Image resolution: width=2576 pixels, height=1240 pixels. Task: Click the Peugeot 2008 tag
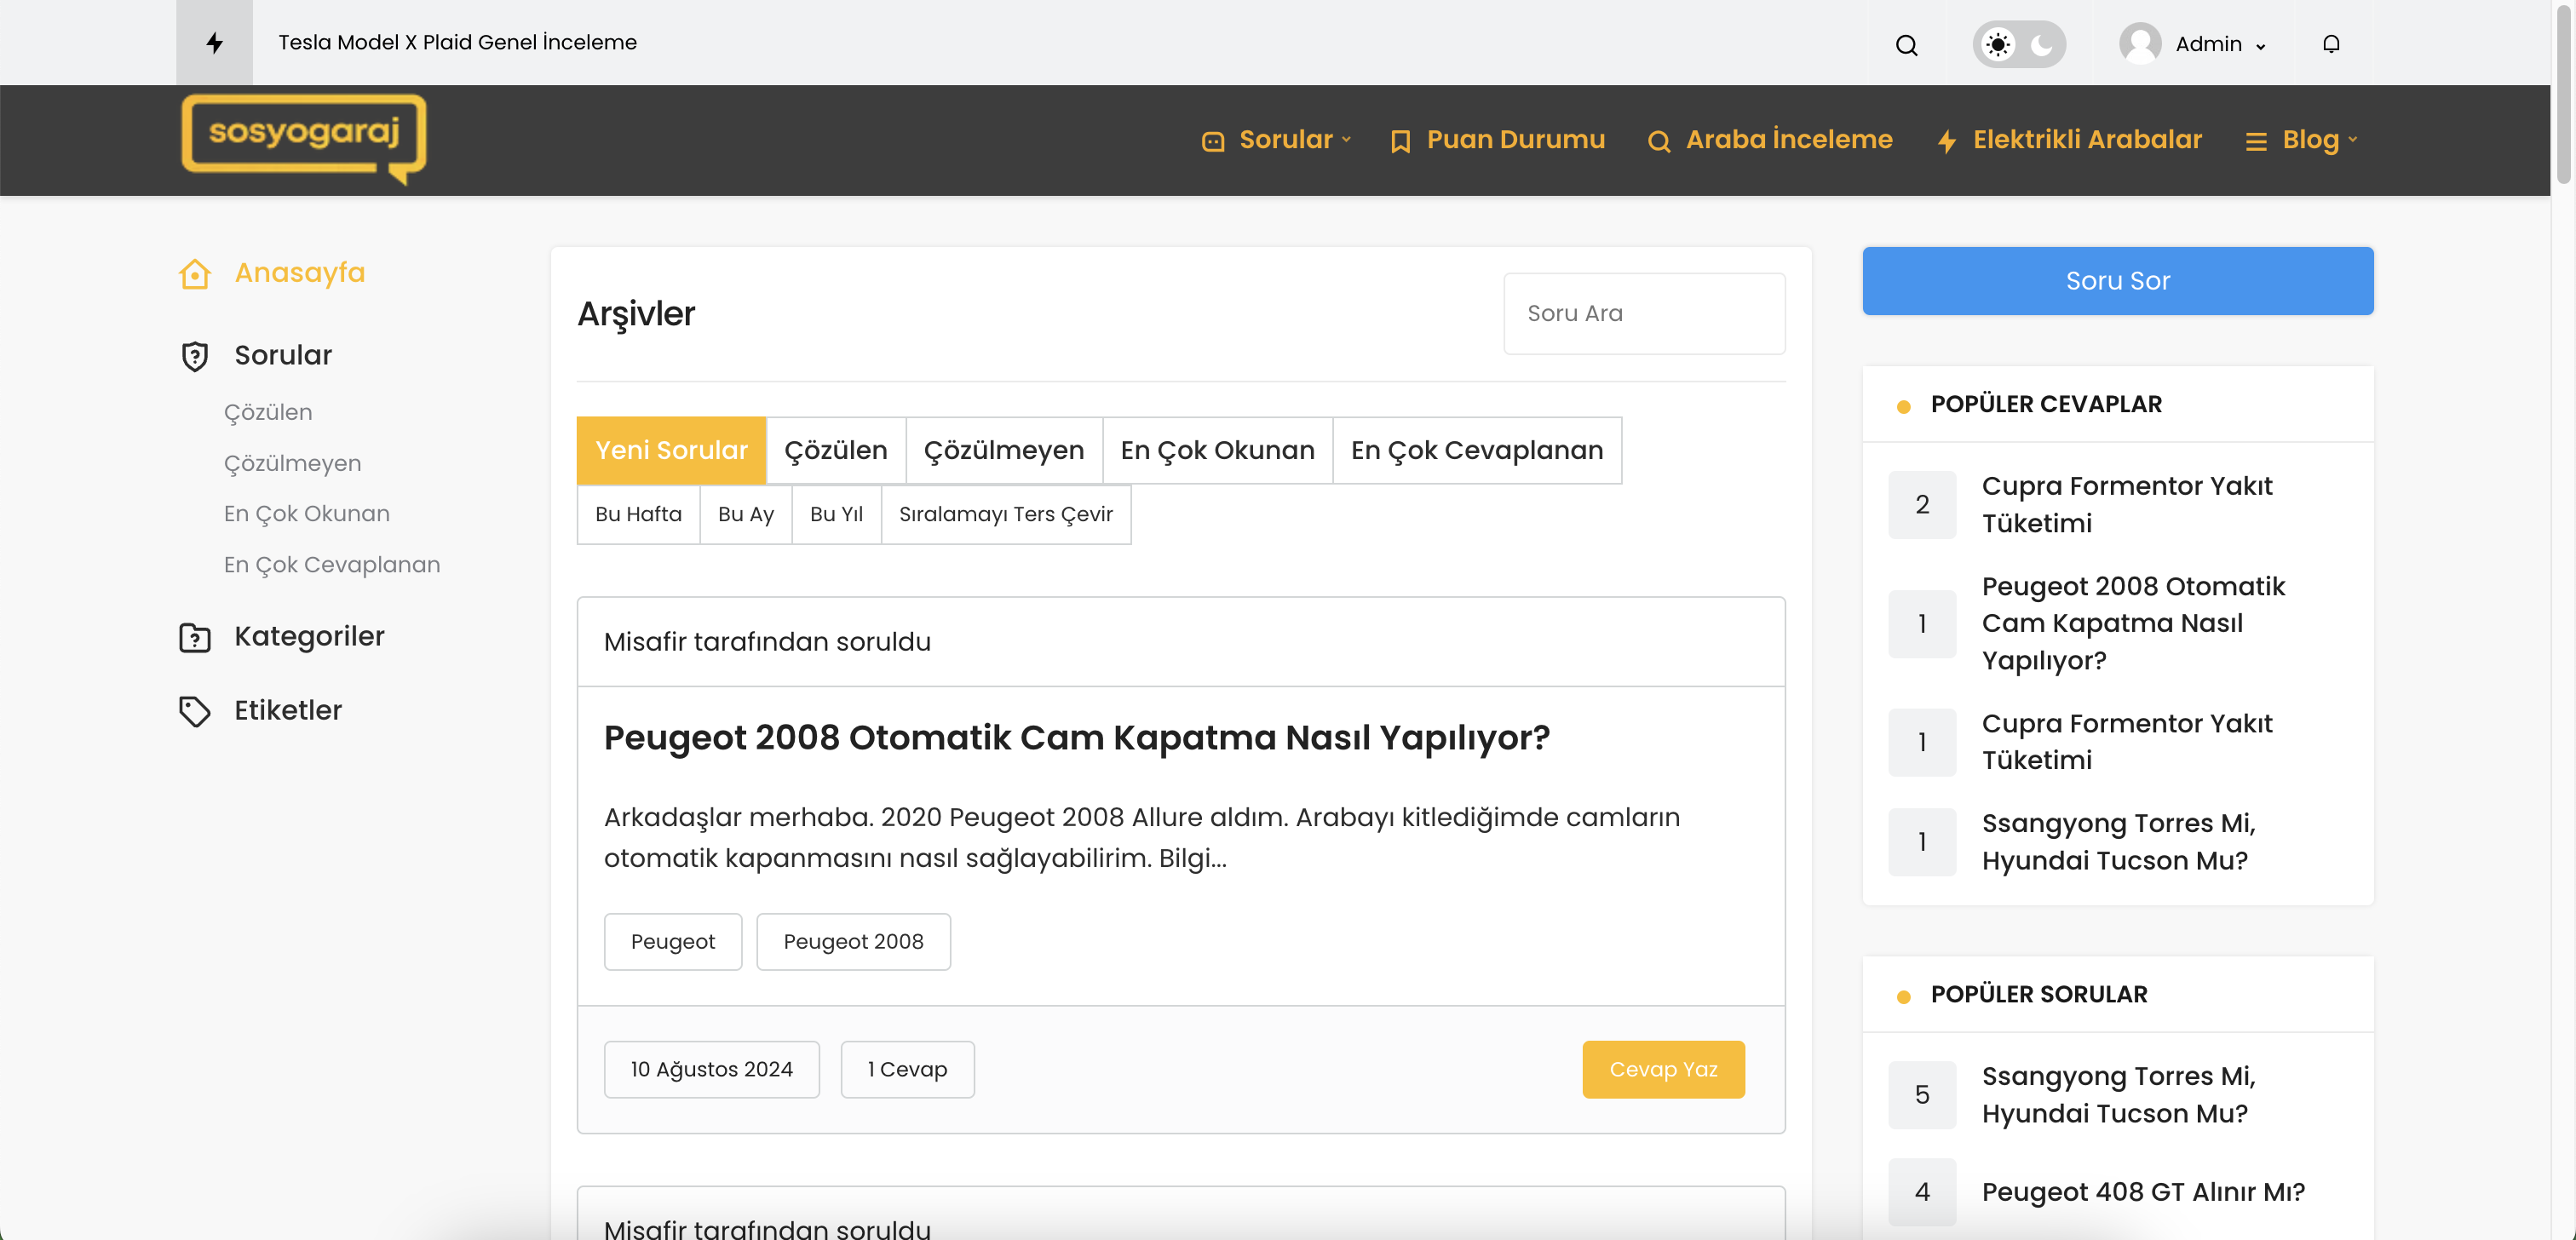tap(853, 942)
